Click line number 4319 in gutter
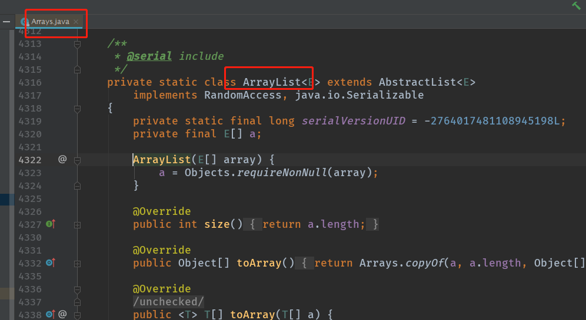Image resolution: width=586 pixels, height=320 pixels. click(x=30, y=121)
